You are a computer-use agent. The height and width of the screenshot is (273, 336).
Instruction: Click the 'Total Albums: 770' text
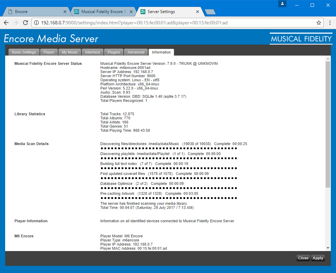[x=115, y=118]
